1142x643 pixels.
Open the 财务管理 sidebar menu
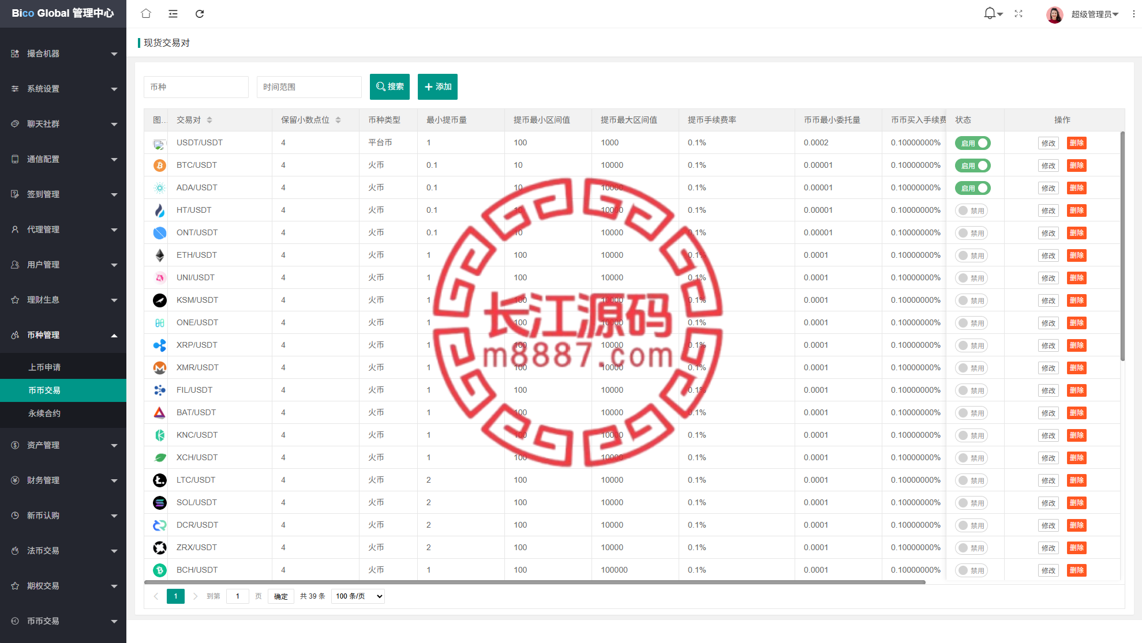(63, 480)
